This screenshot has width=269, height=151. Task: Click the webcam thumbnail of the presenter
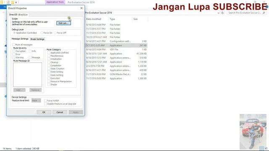[253, 131]
